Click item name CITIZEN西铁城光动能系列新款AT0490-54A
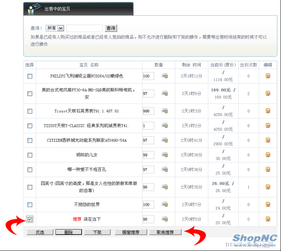This screenshot has width=281, height=251. pyautogui.click(x=87, y=141)
